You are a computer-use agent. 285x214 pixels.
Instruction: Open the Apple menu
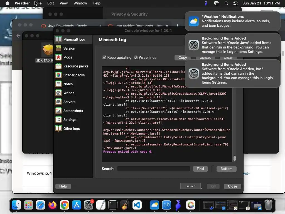point(7,3)
